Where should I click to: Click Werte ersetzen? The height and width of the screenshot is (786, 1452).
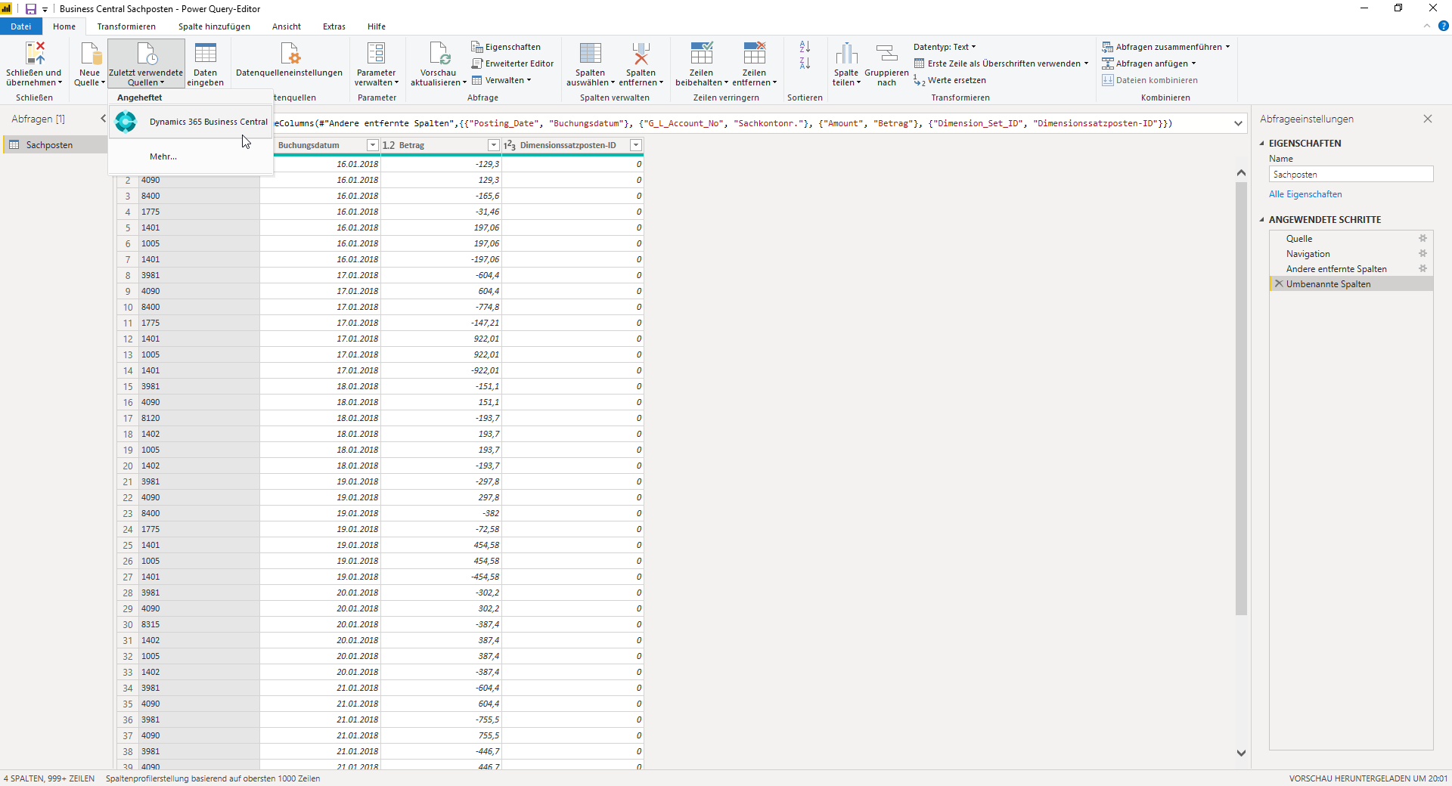coord(950,80)
